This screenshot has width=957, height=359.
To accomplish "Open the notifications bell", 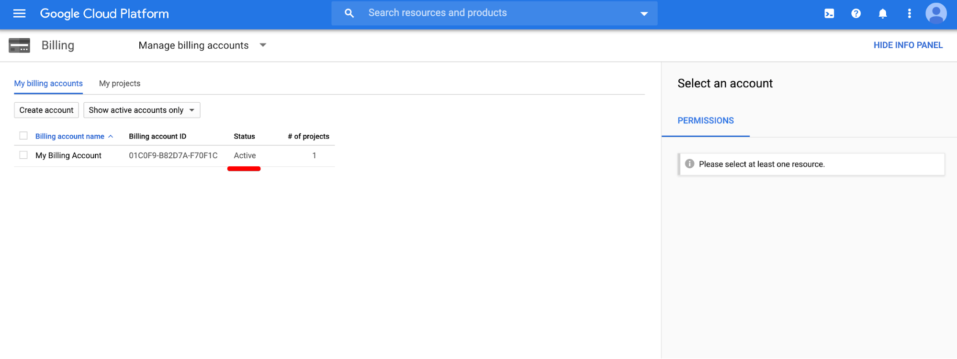I will (883, 14).
